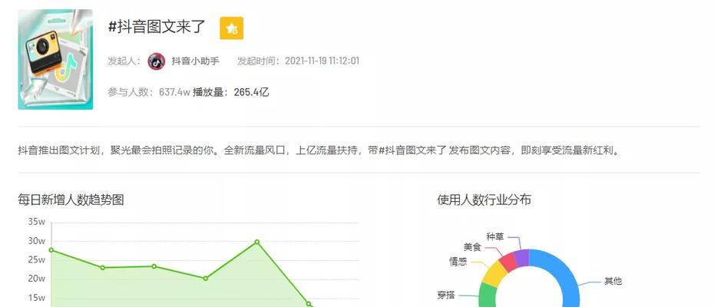Click the trend data point near 20w

pyautogui.click(x=205, y=279)
